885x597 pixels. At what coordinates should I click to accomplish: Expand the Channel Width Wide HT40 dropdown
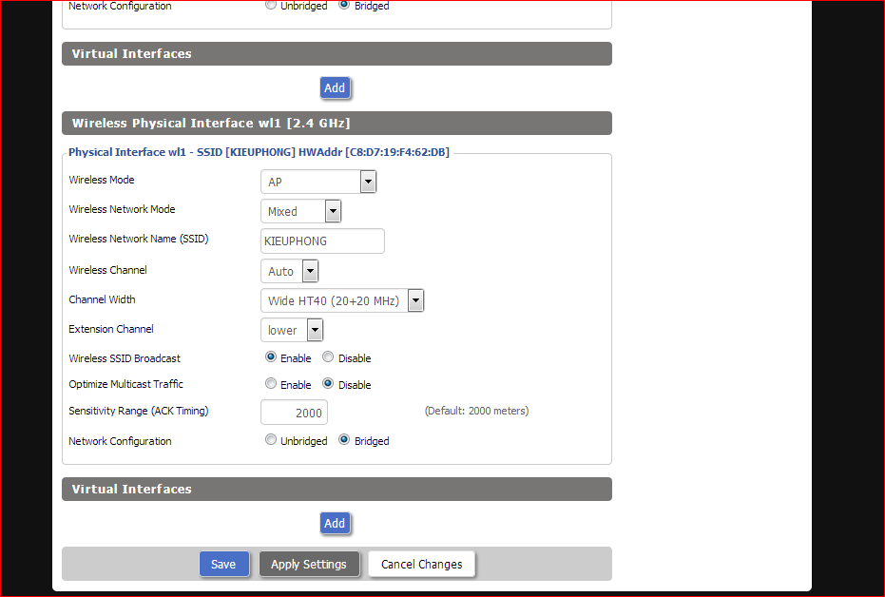pos(341,301)
